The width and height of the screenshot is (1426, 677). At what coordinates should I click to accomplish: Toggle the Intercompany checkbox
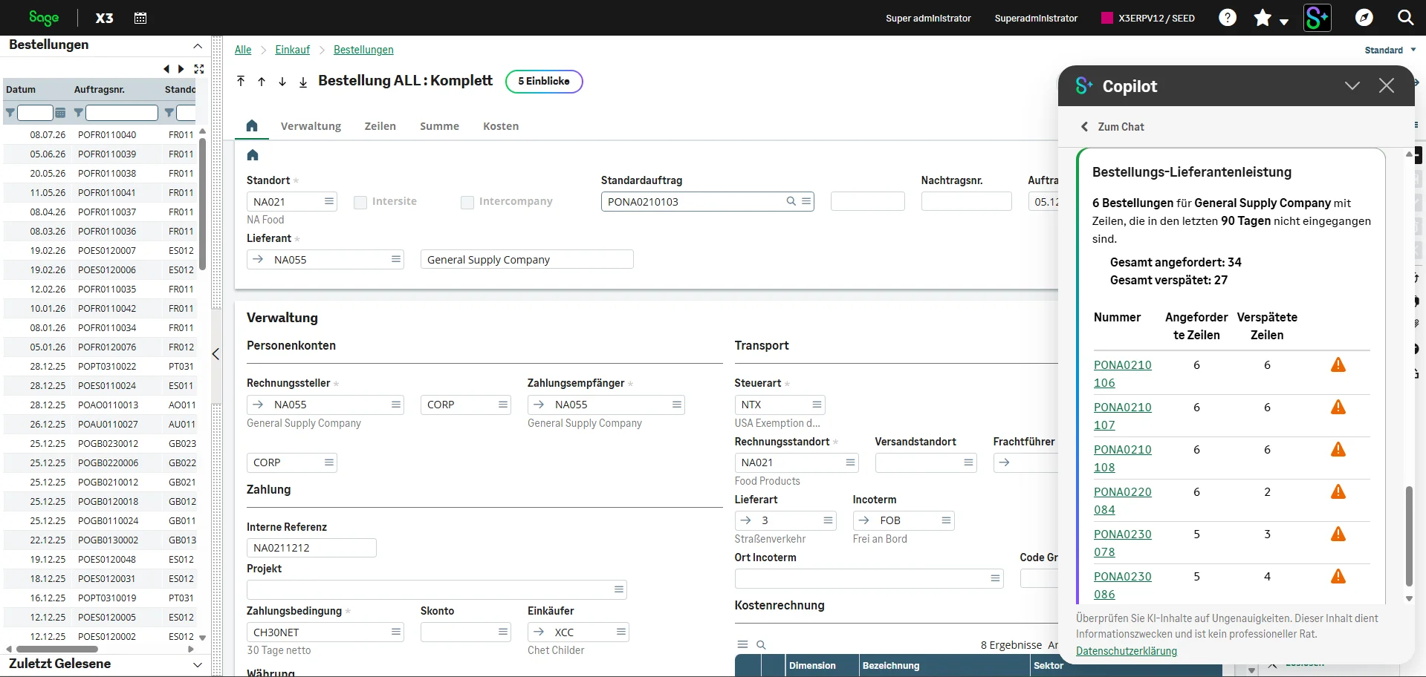[467, 202]
